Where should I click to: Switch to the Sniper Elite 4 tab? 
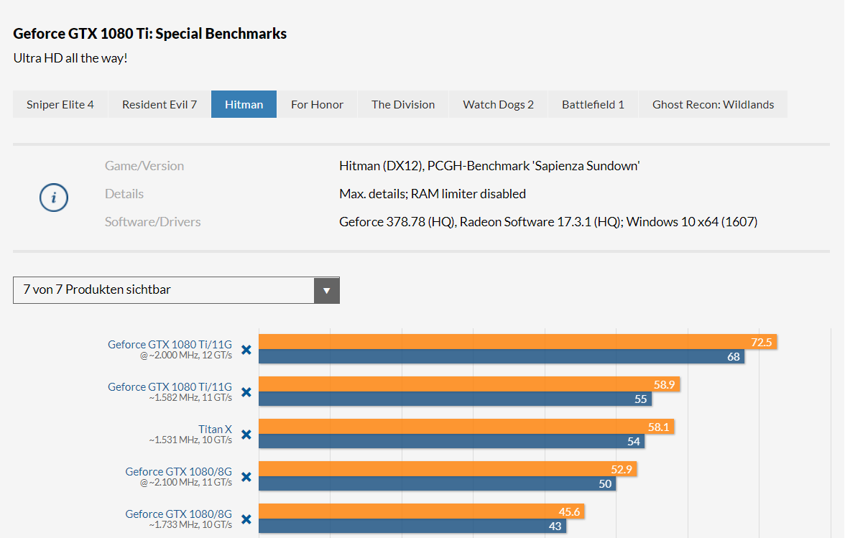60,104
